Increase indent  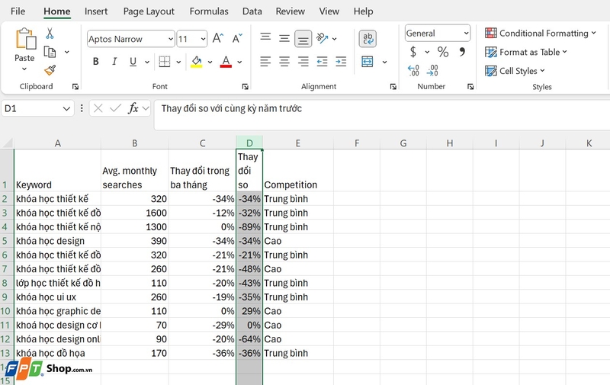click(341, 62)
